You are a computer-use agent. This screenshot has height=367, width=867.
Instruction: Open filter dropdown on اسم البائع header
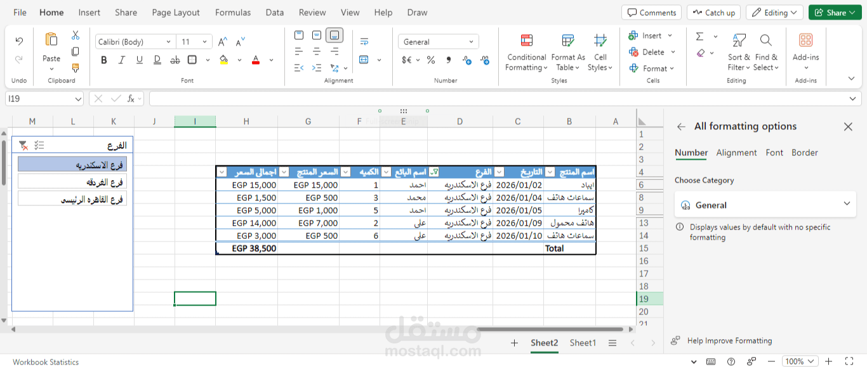[386, 172]
